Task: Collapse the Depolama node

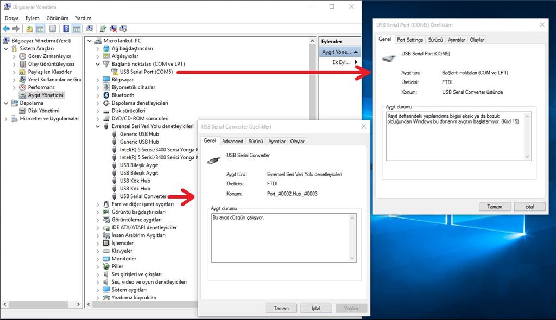Action: [x=5, y=103]
